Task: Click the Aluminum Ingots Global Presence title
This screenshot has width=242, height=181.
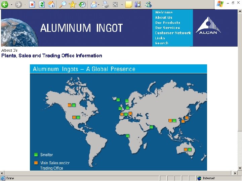Action: [84, 69]
